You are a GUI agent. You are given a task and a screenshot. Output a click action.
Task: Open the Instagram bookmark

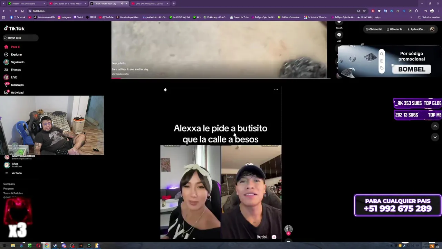coord(64,17)
